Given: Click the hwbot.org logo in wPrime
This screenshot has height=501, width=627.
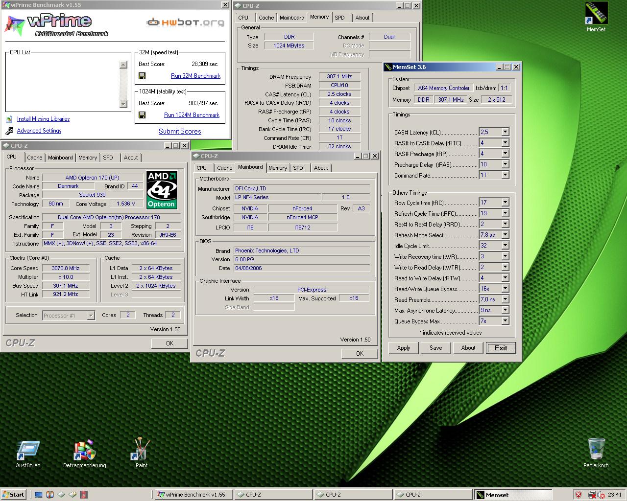Looking at the screenshot, I should pos(185,23).
